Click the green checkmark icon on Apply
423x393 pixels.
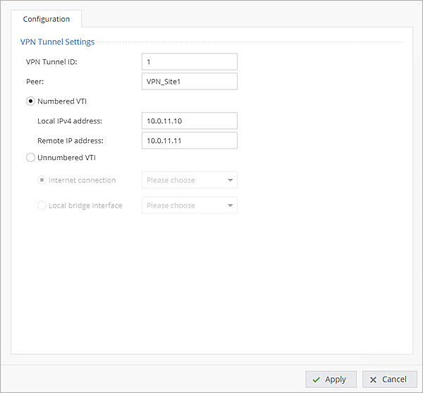[316, 380]
